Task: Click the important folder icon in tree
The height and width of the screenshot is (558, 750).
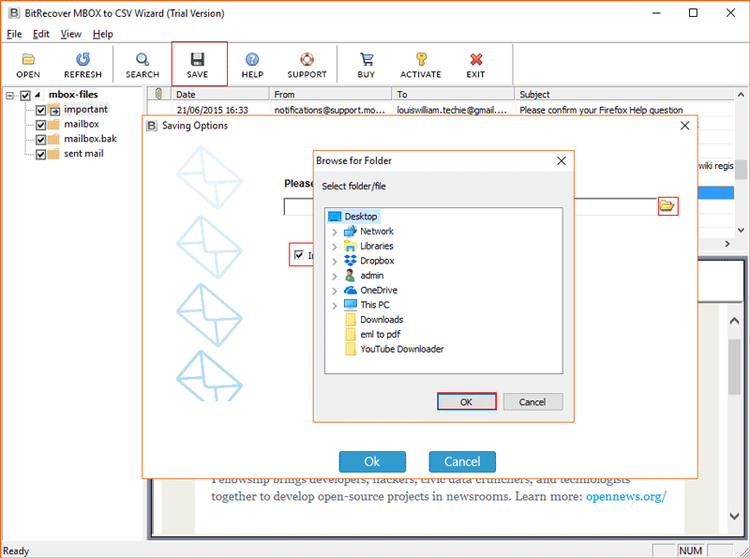Action: pyautogui.click(x=54, y=110)
